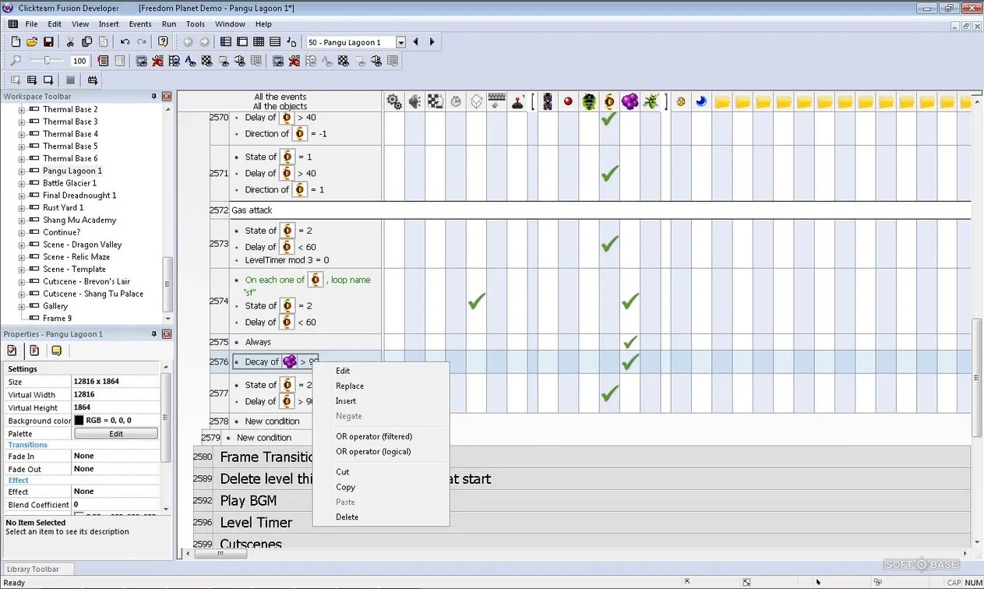The width and height of the screenshot is (984, 589).
Task: Click the purple gas cloud object column icon
Action: coord(630,101)
